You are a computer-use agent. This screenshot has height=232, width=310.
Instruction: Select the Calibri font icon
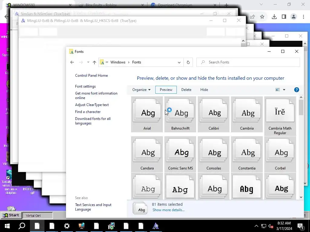point(213,114)
